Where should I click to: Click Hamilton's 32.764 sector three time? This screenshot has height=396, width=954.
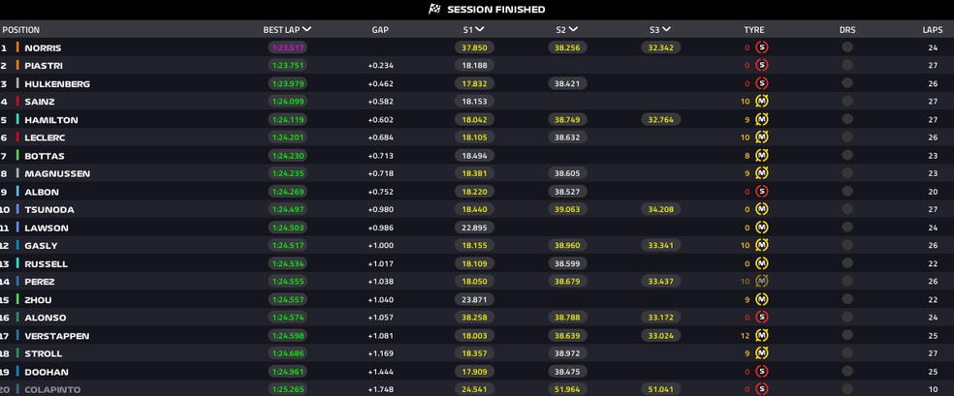(661, 120)
